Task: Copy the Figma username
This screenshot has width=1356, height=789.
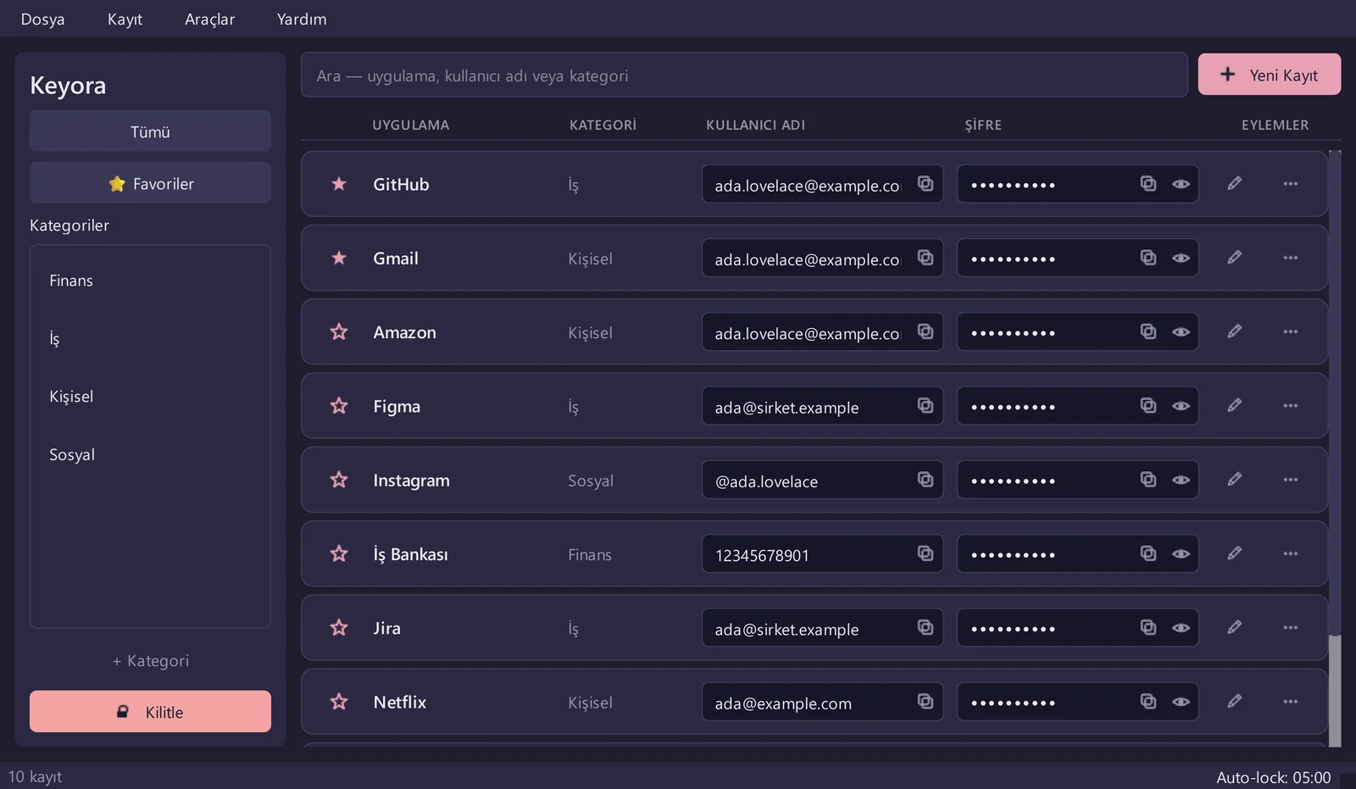Action: point(925,406)
